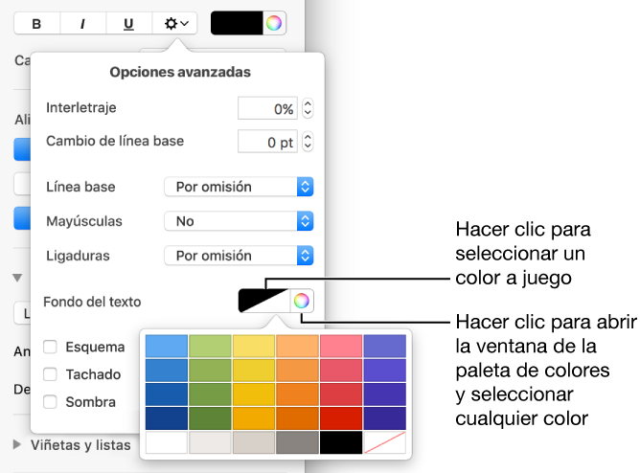Select the medium green swatch in second row
640x473 pixels.
(x=210, y=371)
